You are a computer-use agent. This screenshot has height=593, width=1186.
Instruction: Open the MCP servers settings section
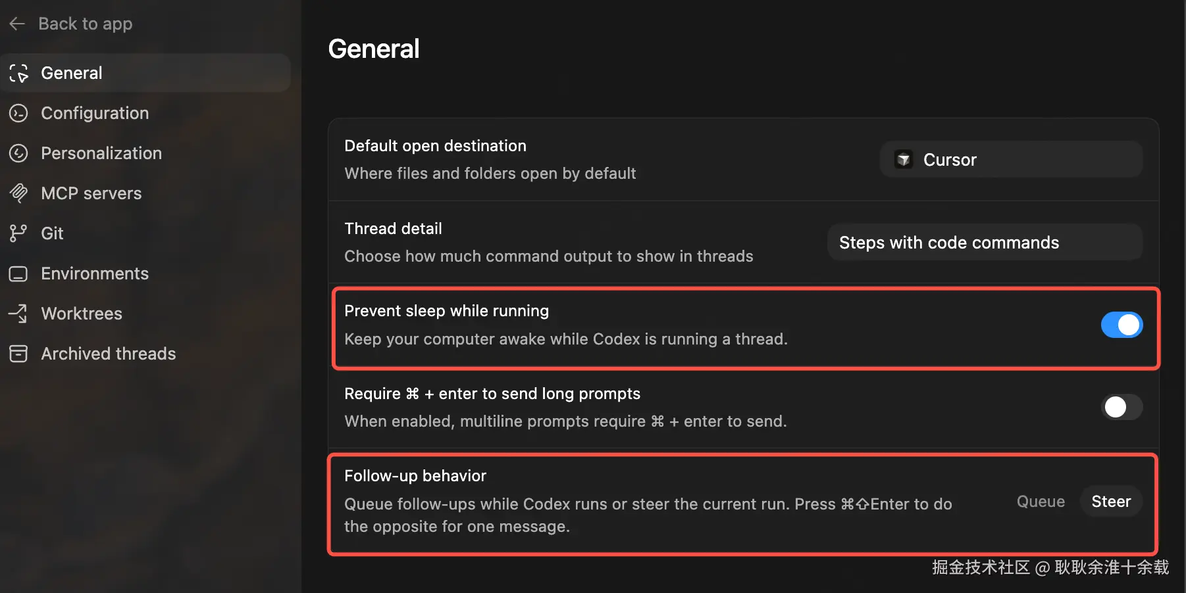91,193
